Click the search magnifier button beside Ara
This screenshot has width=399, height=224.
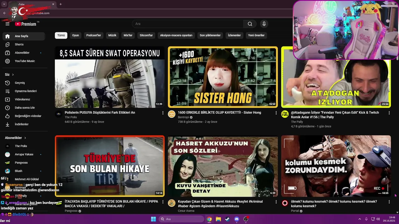tap(250, 24)
